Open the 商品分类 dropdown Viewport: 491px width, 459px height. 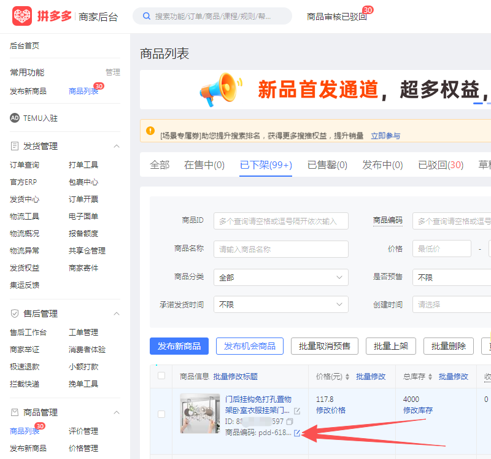click(x=280, y=277)
